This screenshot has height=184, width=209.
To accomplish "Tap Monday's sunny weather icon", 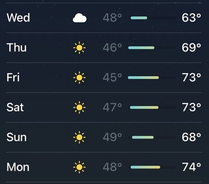I will click(x=79, y=167).
